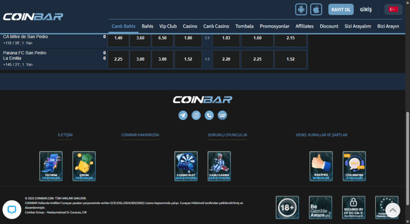This screenshot has height=224, width=410.
Task: Open the Bahis menu item
Action: click(x=147, y=26)
